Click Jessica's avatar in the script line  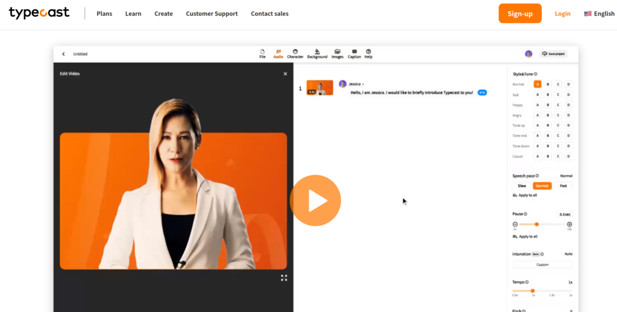coord(343,84)
